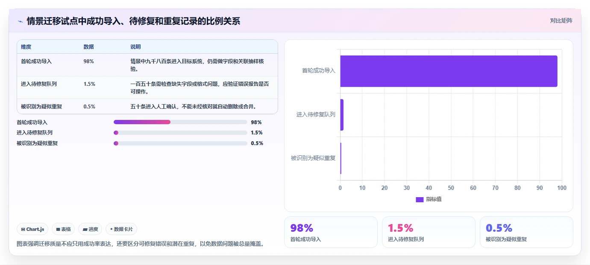Image resolution: width=590 pixels, height=265 pixels.
Task: Click the 首轮成功导入 chart bar
Action: tap(449, 71)
